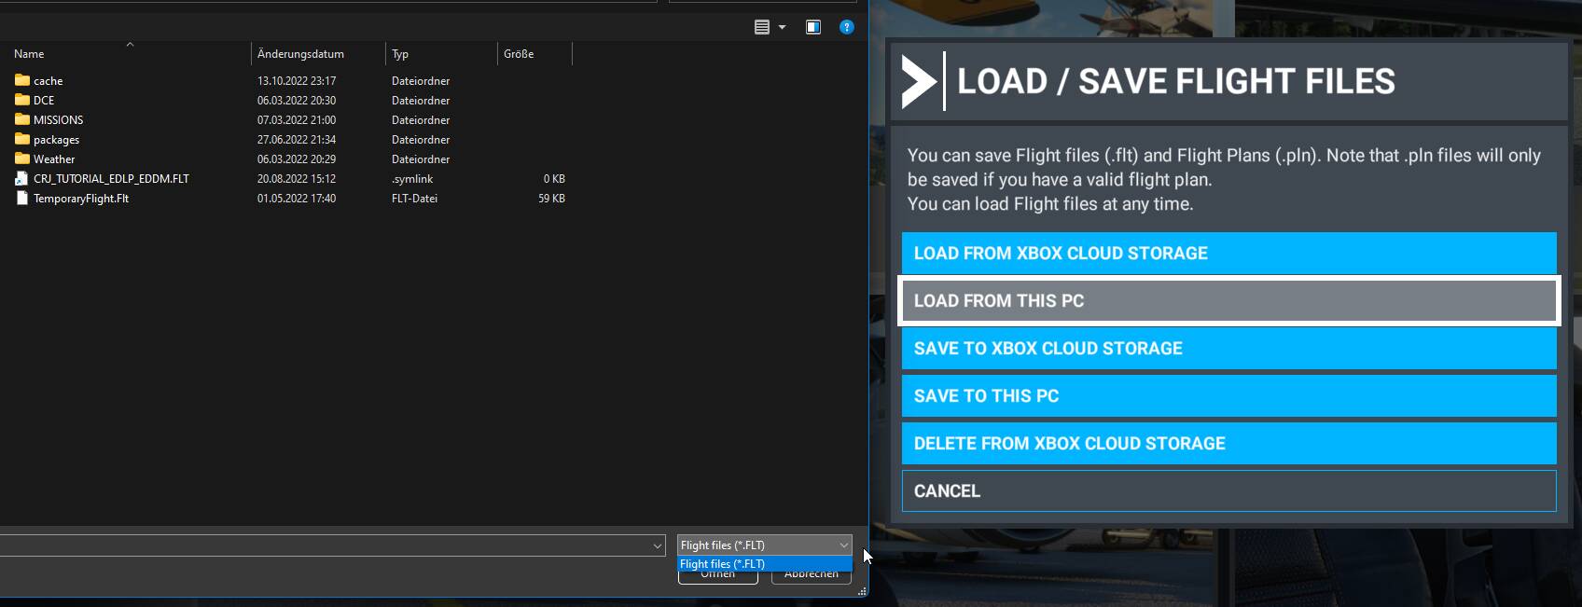This screenshot has height=607, width=1582.
Task: Cancel the Load / Save Flight Files dialog
Action: coord(1228,491)
